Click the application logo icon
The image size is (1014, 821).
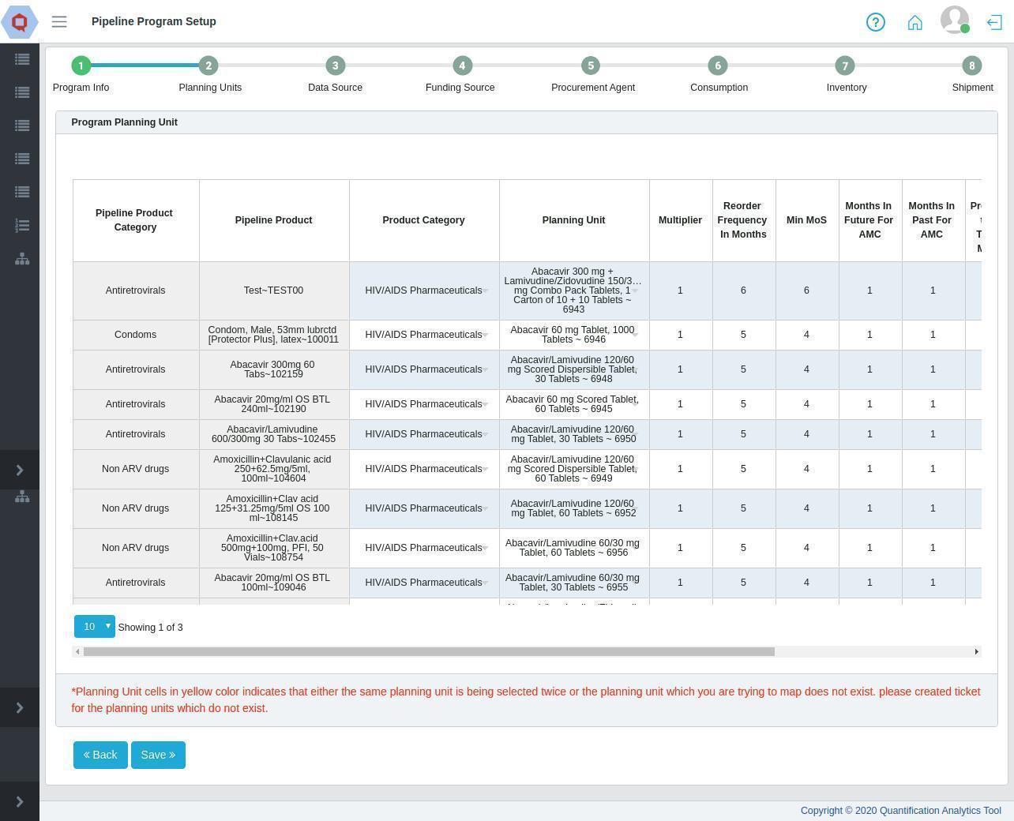[x=20, y=21]
